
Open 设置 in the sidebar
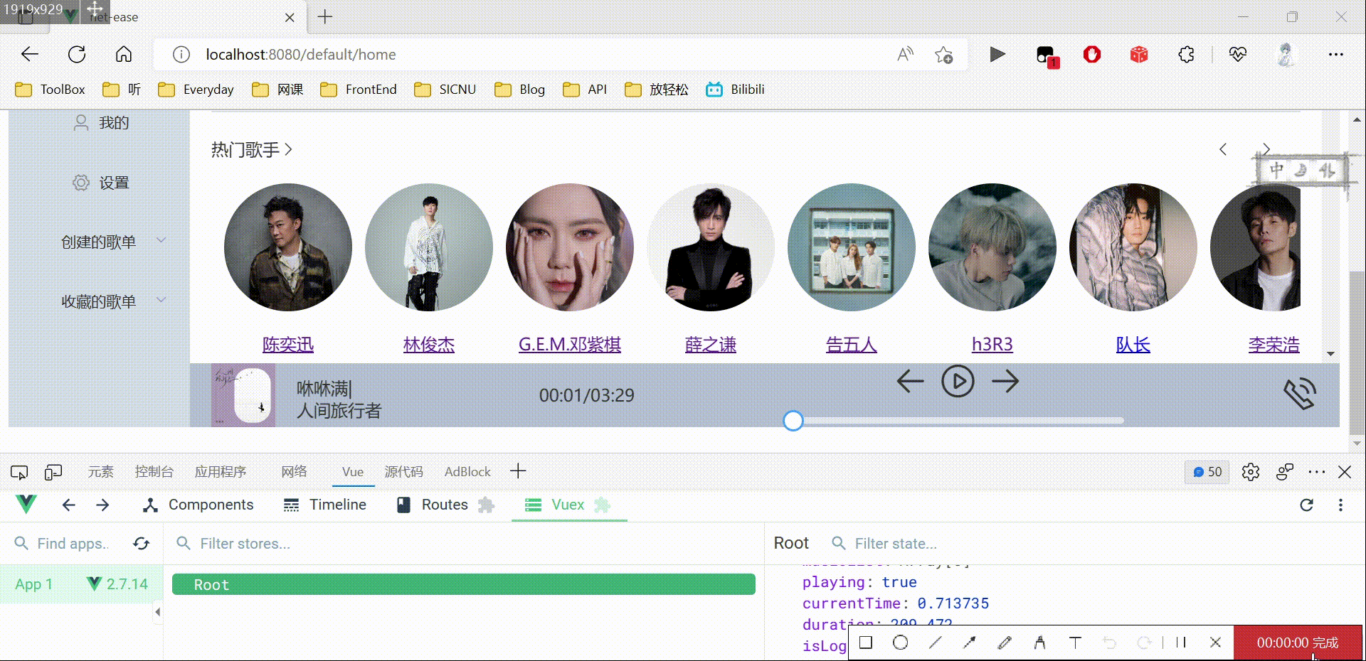click(x=101, y=183)
